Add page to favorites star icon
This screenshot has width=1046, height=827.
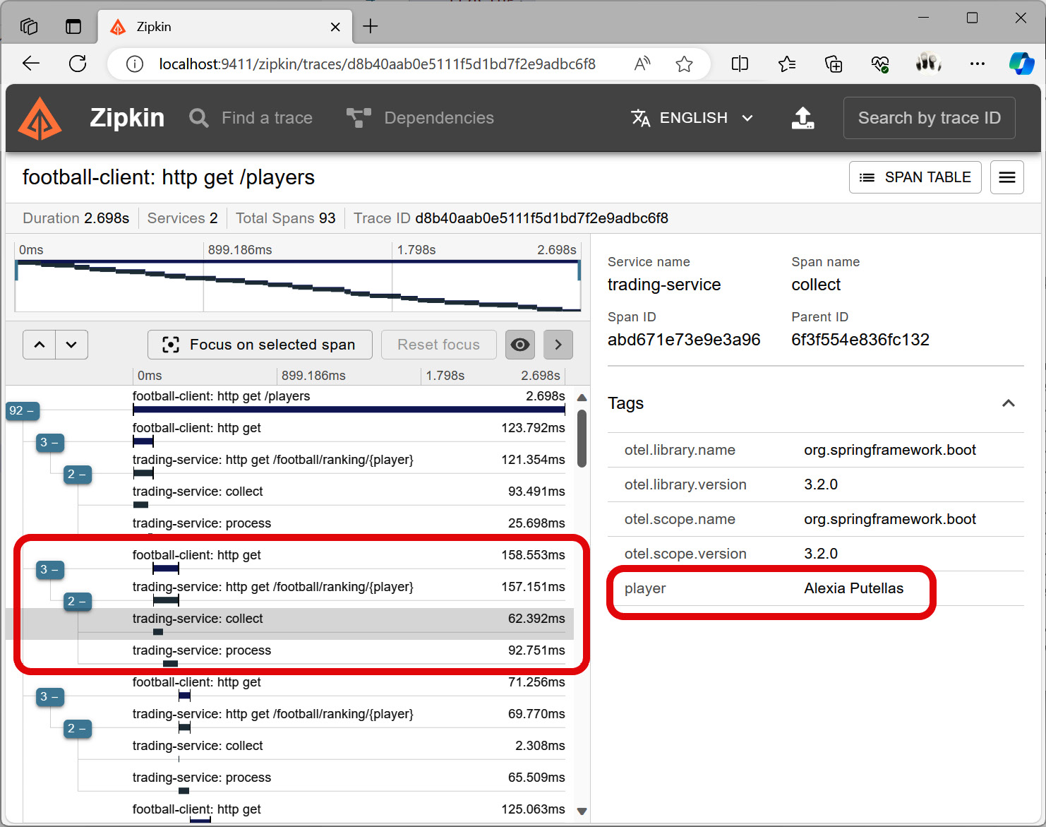pyautogui.click(x=684, y=64)
